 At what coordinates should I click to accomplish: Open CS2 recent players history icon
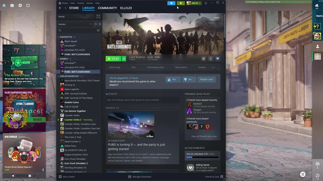click(317, 176)
